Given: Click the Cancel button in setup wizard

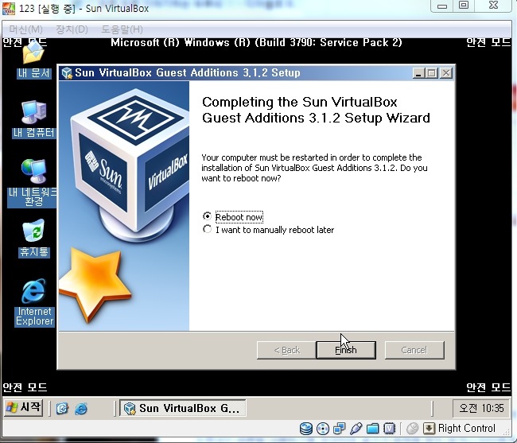Looking at the screenshot, I should coord(414,350).
